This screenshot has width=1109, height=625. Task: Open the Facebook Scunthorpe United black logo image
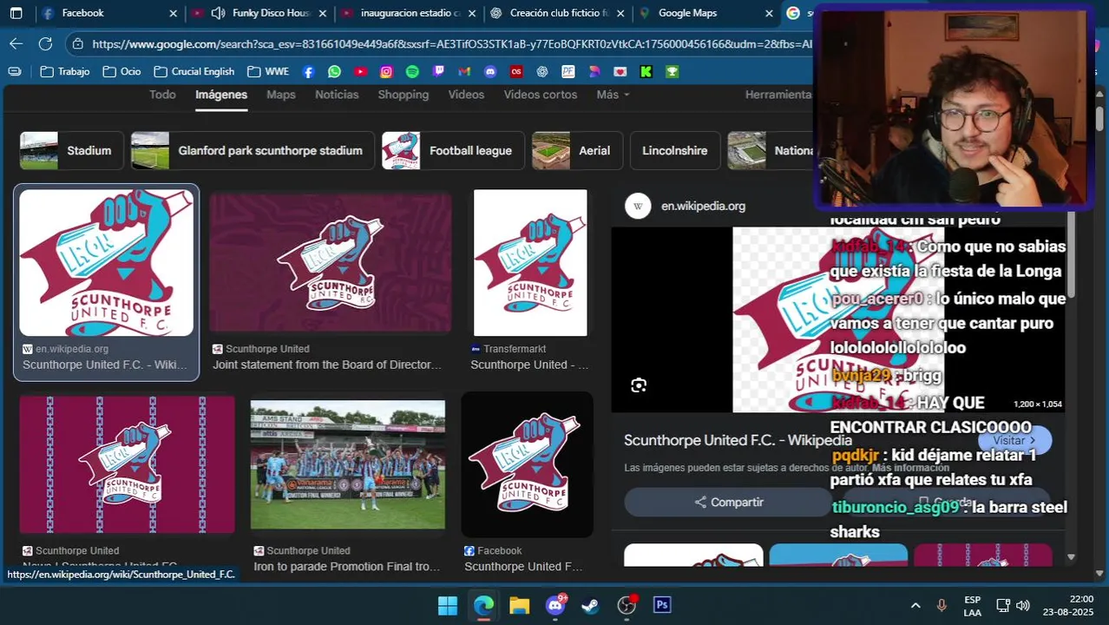coord(527,464)
